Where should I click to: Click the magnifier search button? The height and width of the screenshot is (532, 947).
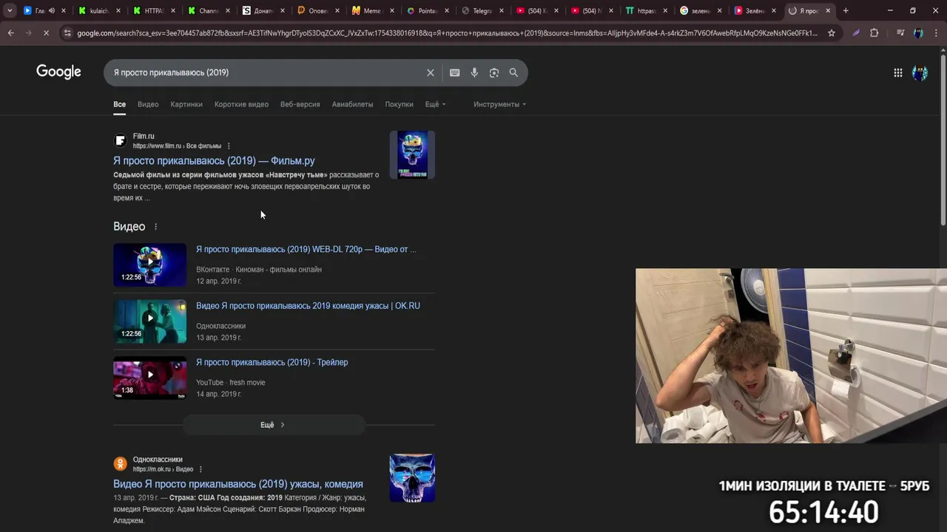point(513,72)
